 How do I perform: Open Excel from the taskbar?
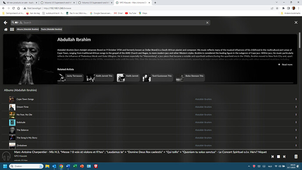(75, 166)
